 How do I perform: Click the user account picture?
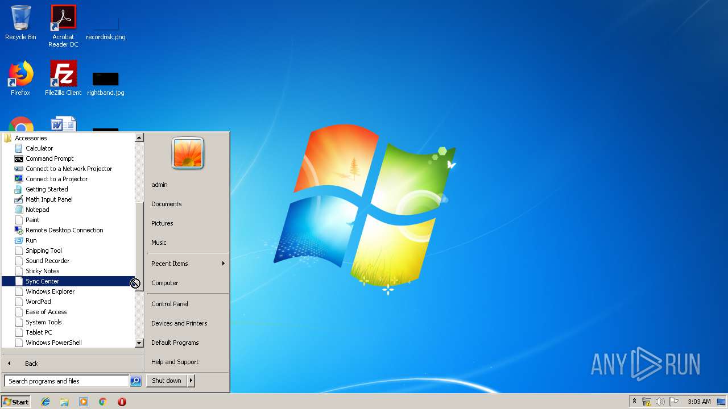coord(188,153)
